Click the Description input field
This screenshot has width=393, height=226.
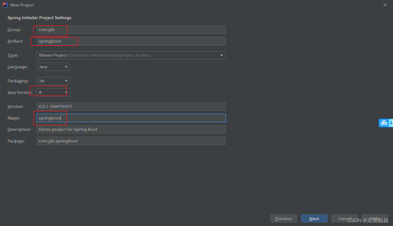131,129
